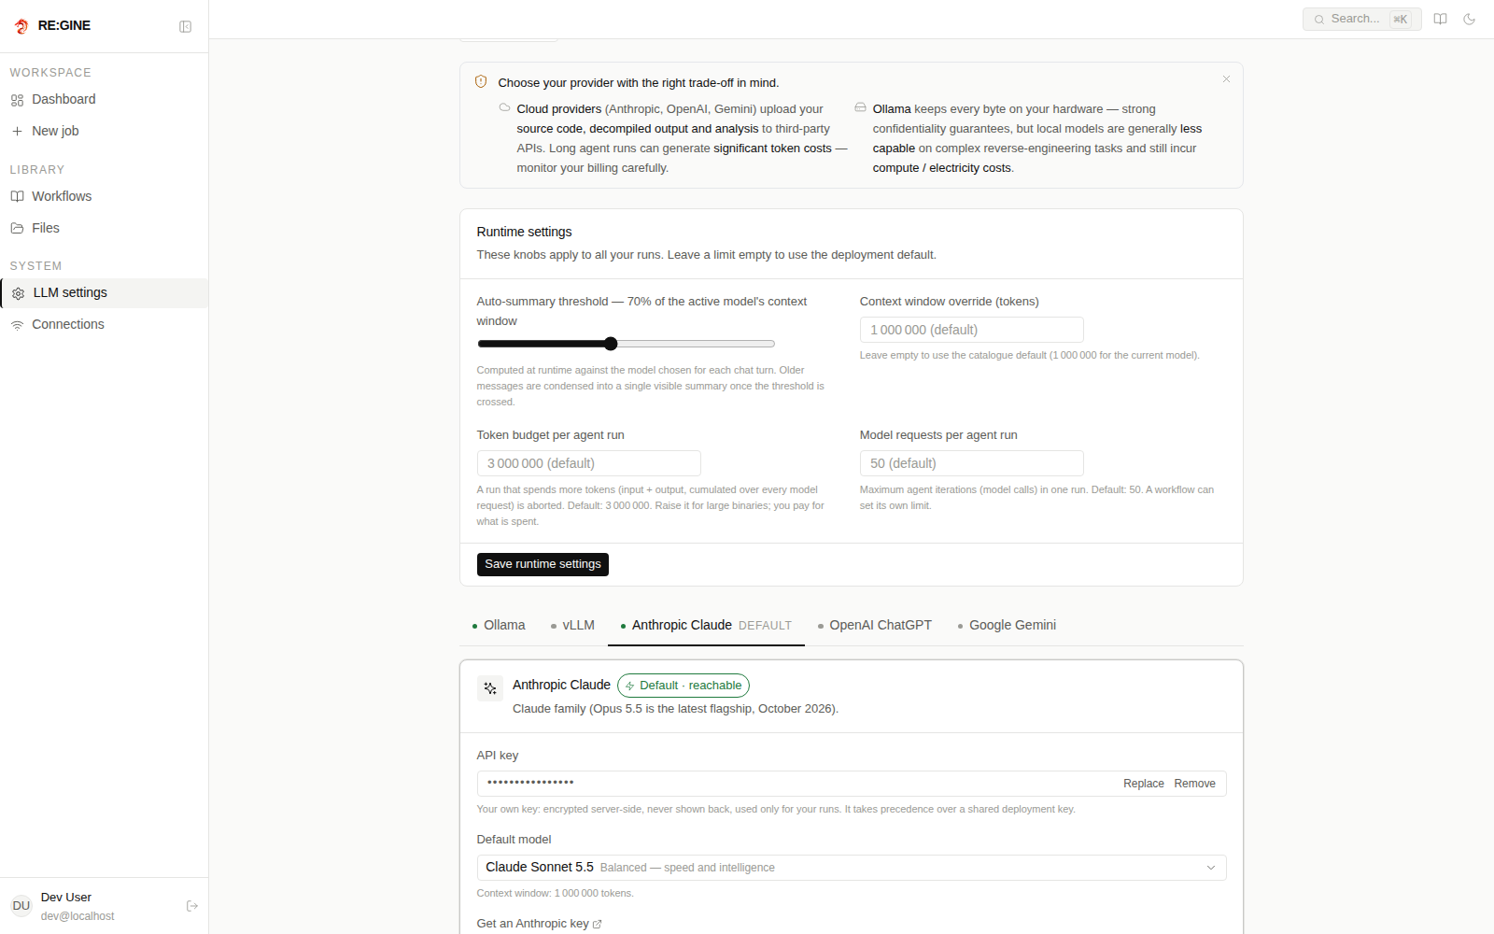The width and height of the screenshot is (1494, 934).
Task: Click the context window override field
Action: click(x=971, y=330)
